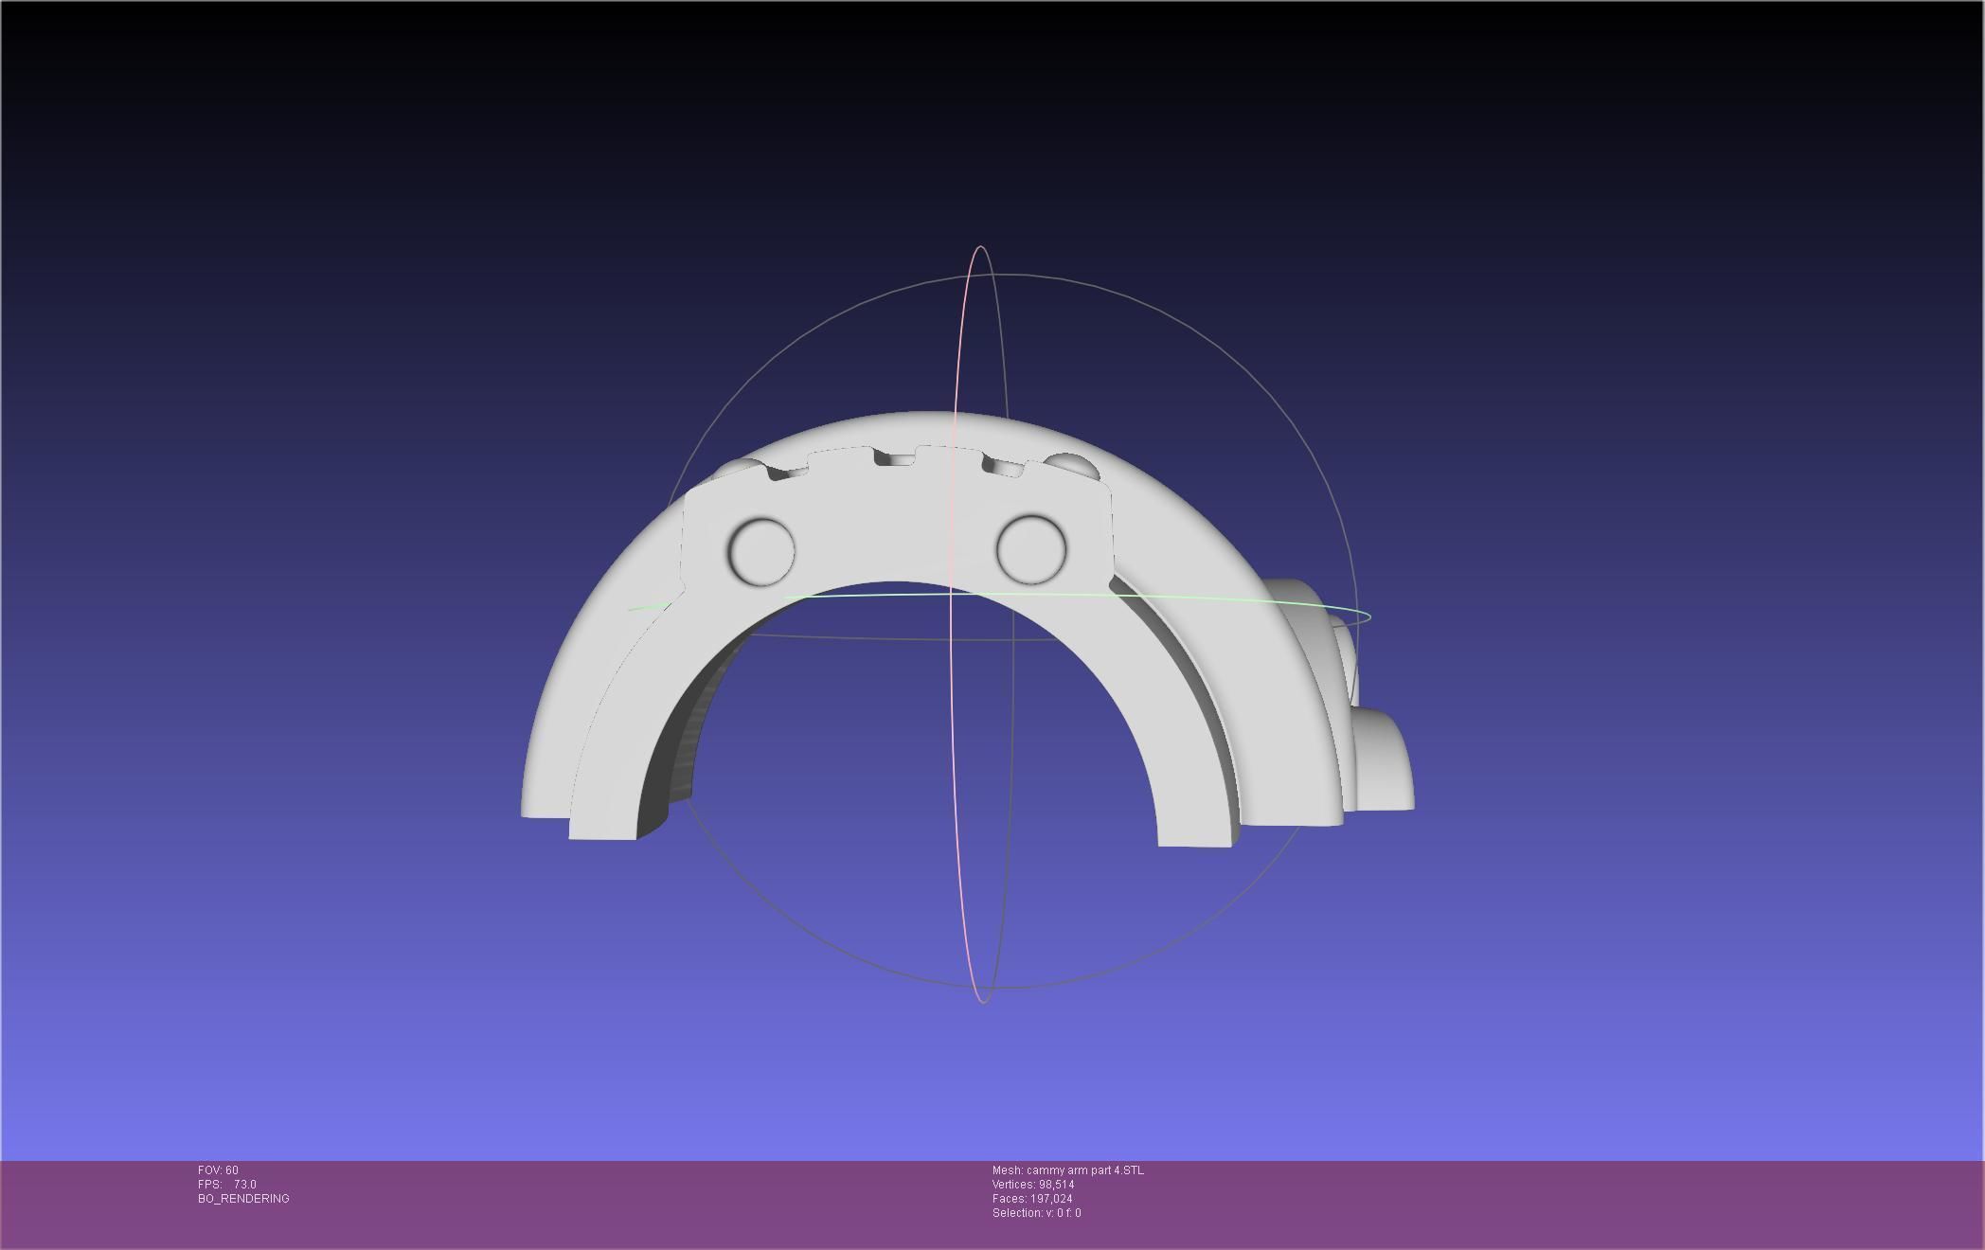Image resolution: width=1985 pixels, height=1250 pixels.
Task: Click the 'Mesh: cammy arm part 4.STL' text
Action: [x=1068, y=1170]
